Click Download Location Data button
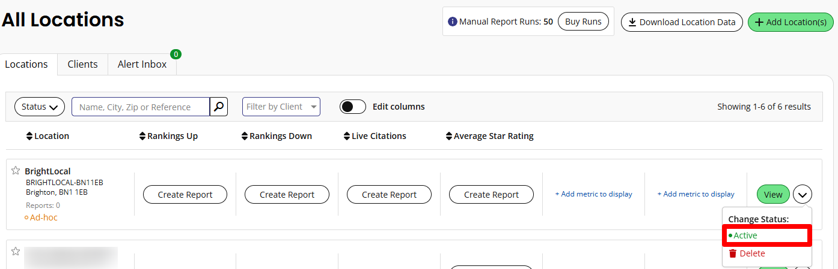838x269 pixels. (682, 22)
